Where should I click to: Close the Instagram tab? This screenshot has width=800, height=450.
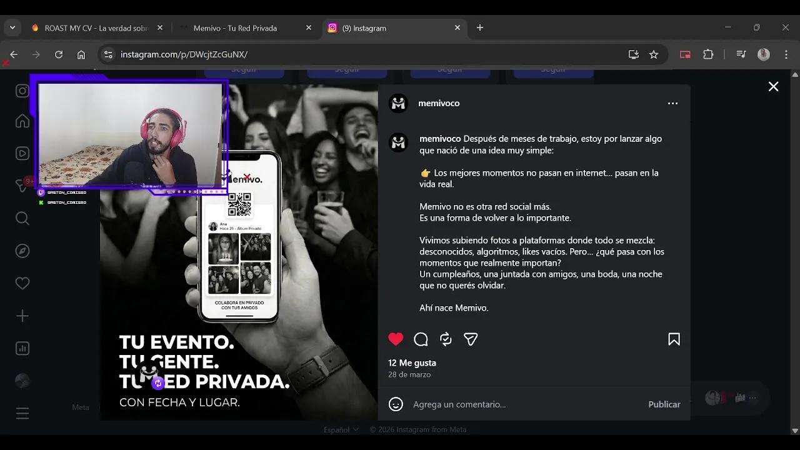457,27
